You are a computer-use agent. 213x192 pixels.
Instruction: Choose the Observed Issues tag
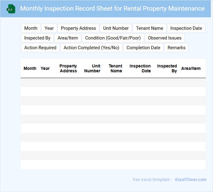165,38
